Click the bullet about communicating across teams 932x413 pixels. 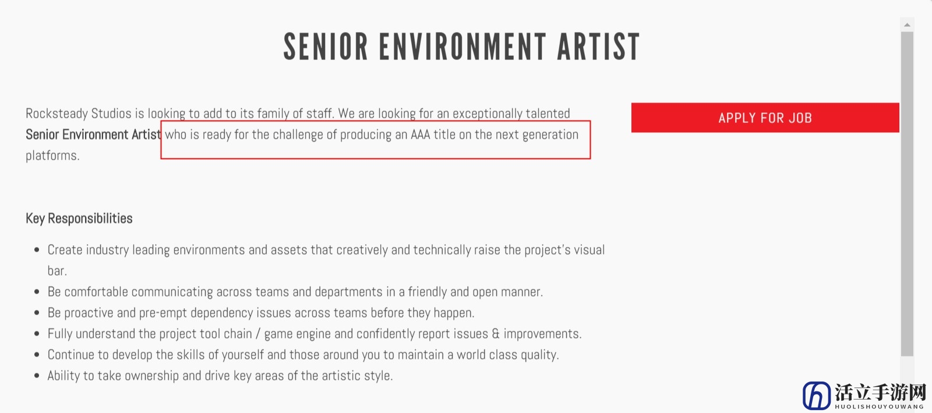coord(295,292)
